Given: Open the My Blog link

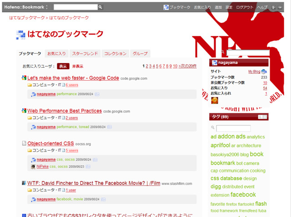Looking at the screenshot, I should click(254, 72).
